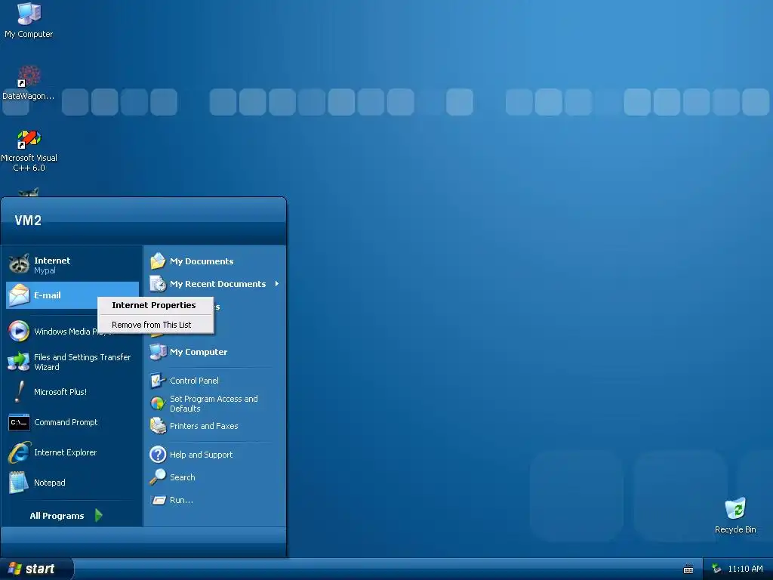
Task: Open the Control Panel label
Action: click(x=194, y=381)
